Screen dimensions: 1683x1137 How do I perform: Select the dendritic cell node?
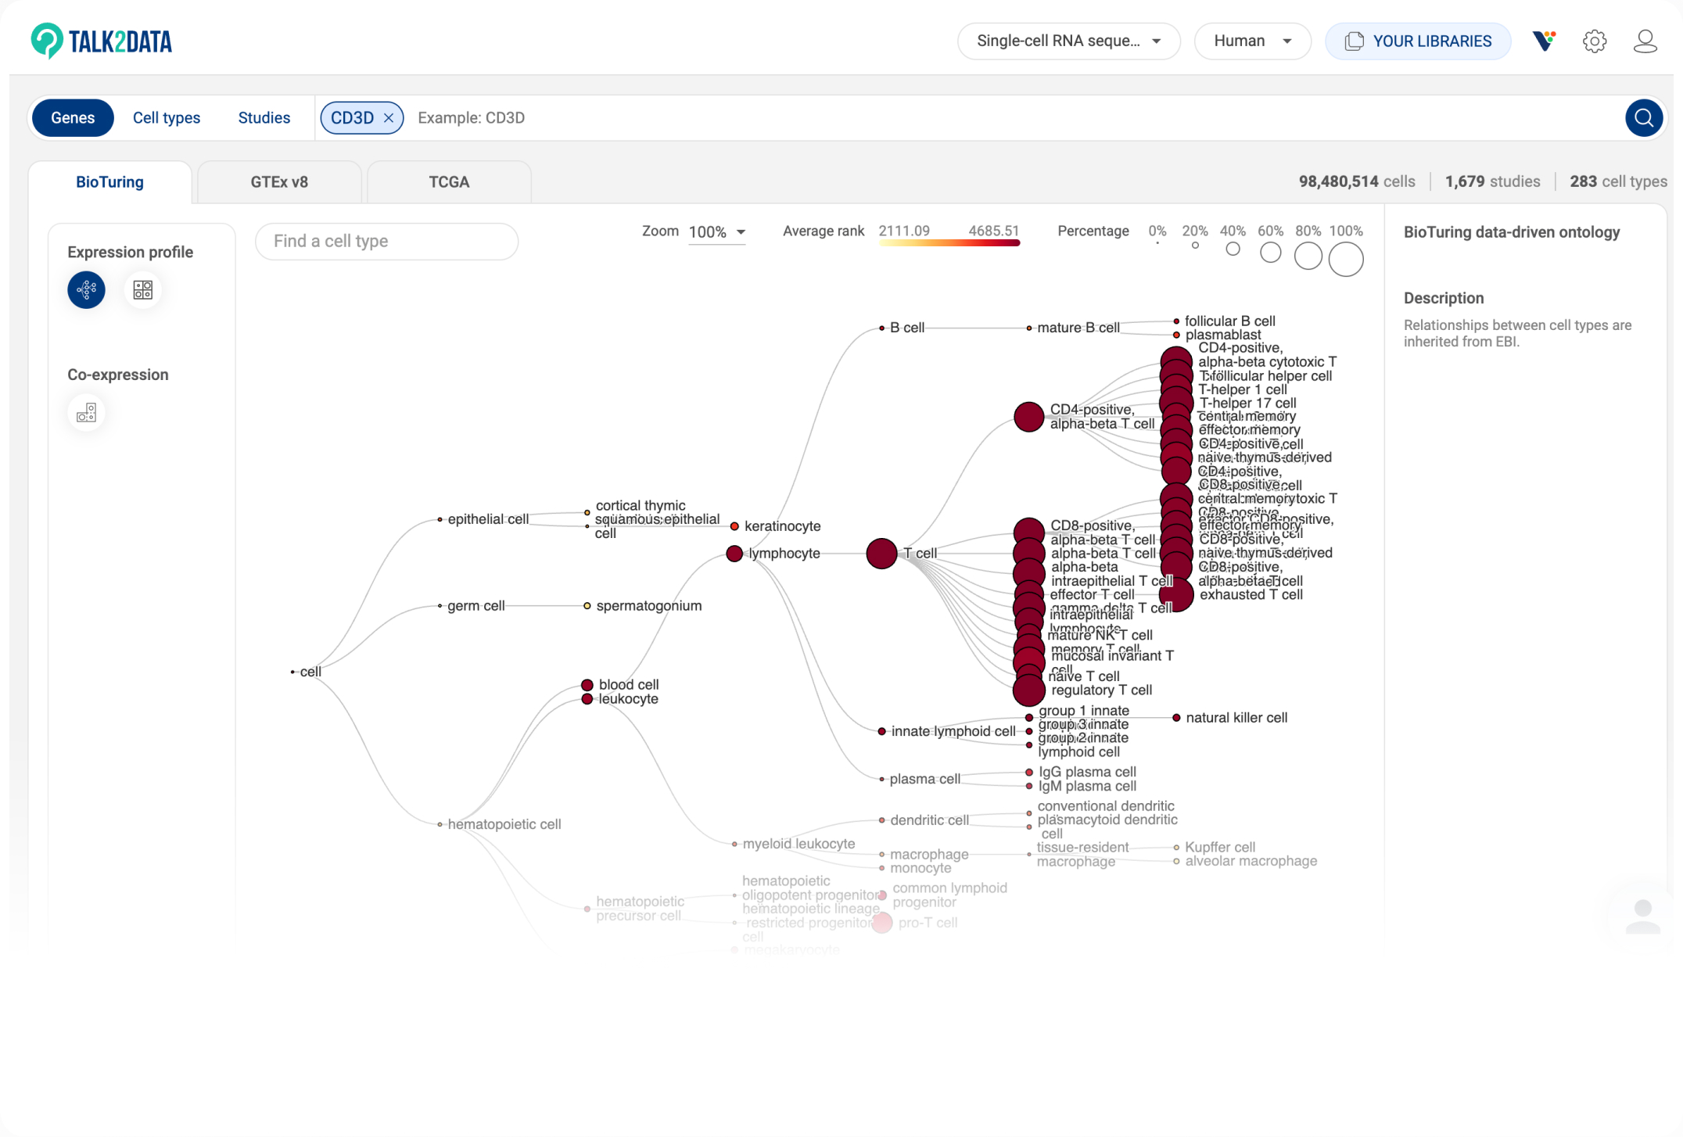(881, 820)
